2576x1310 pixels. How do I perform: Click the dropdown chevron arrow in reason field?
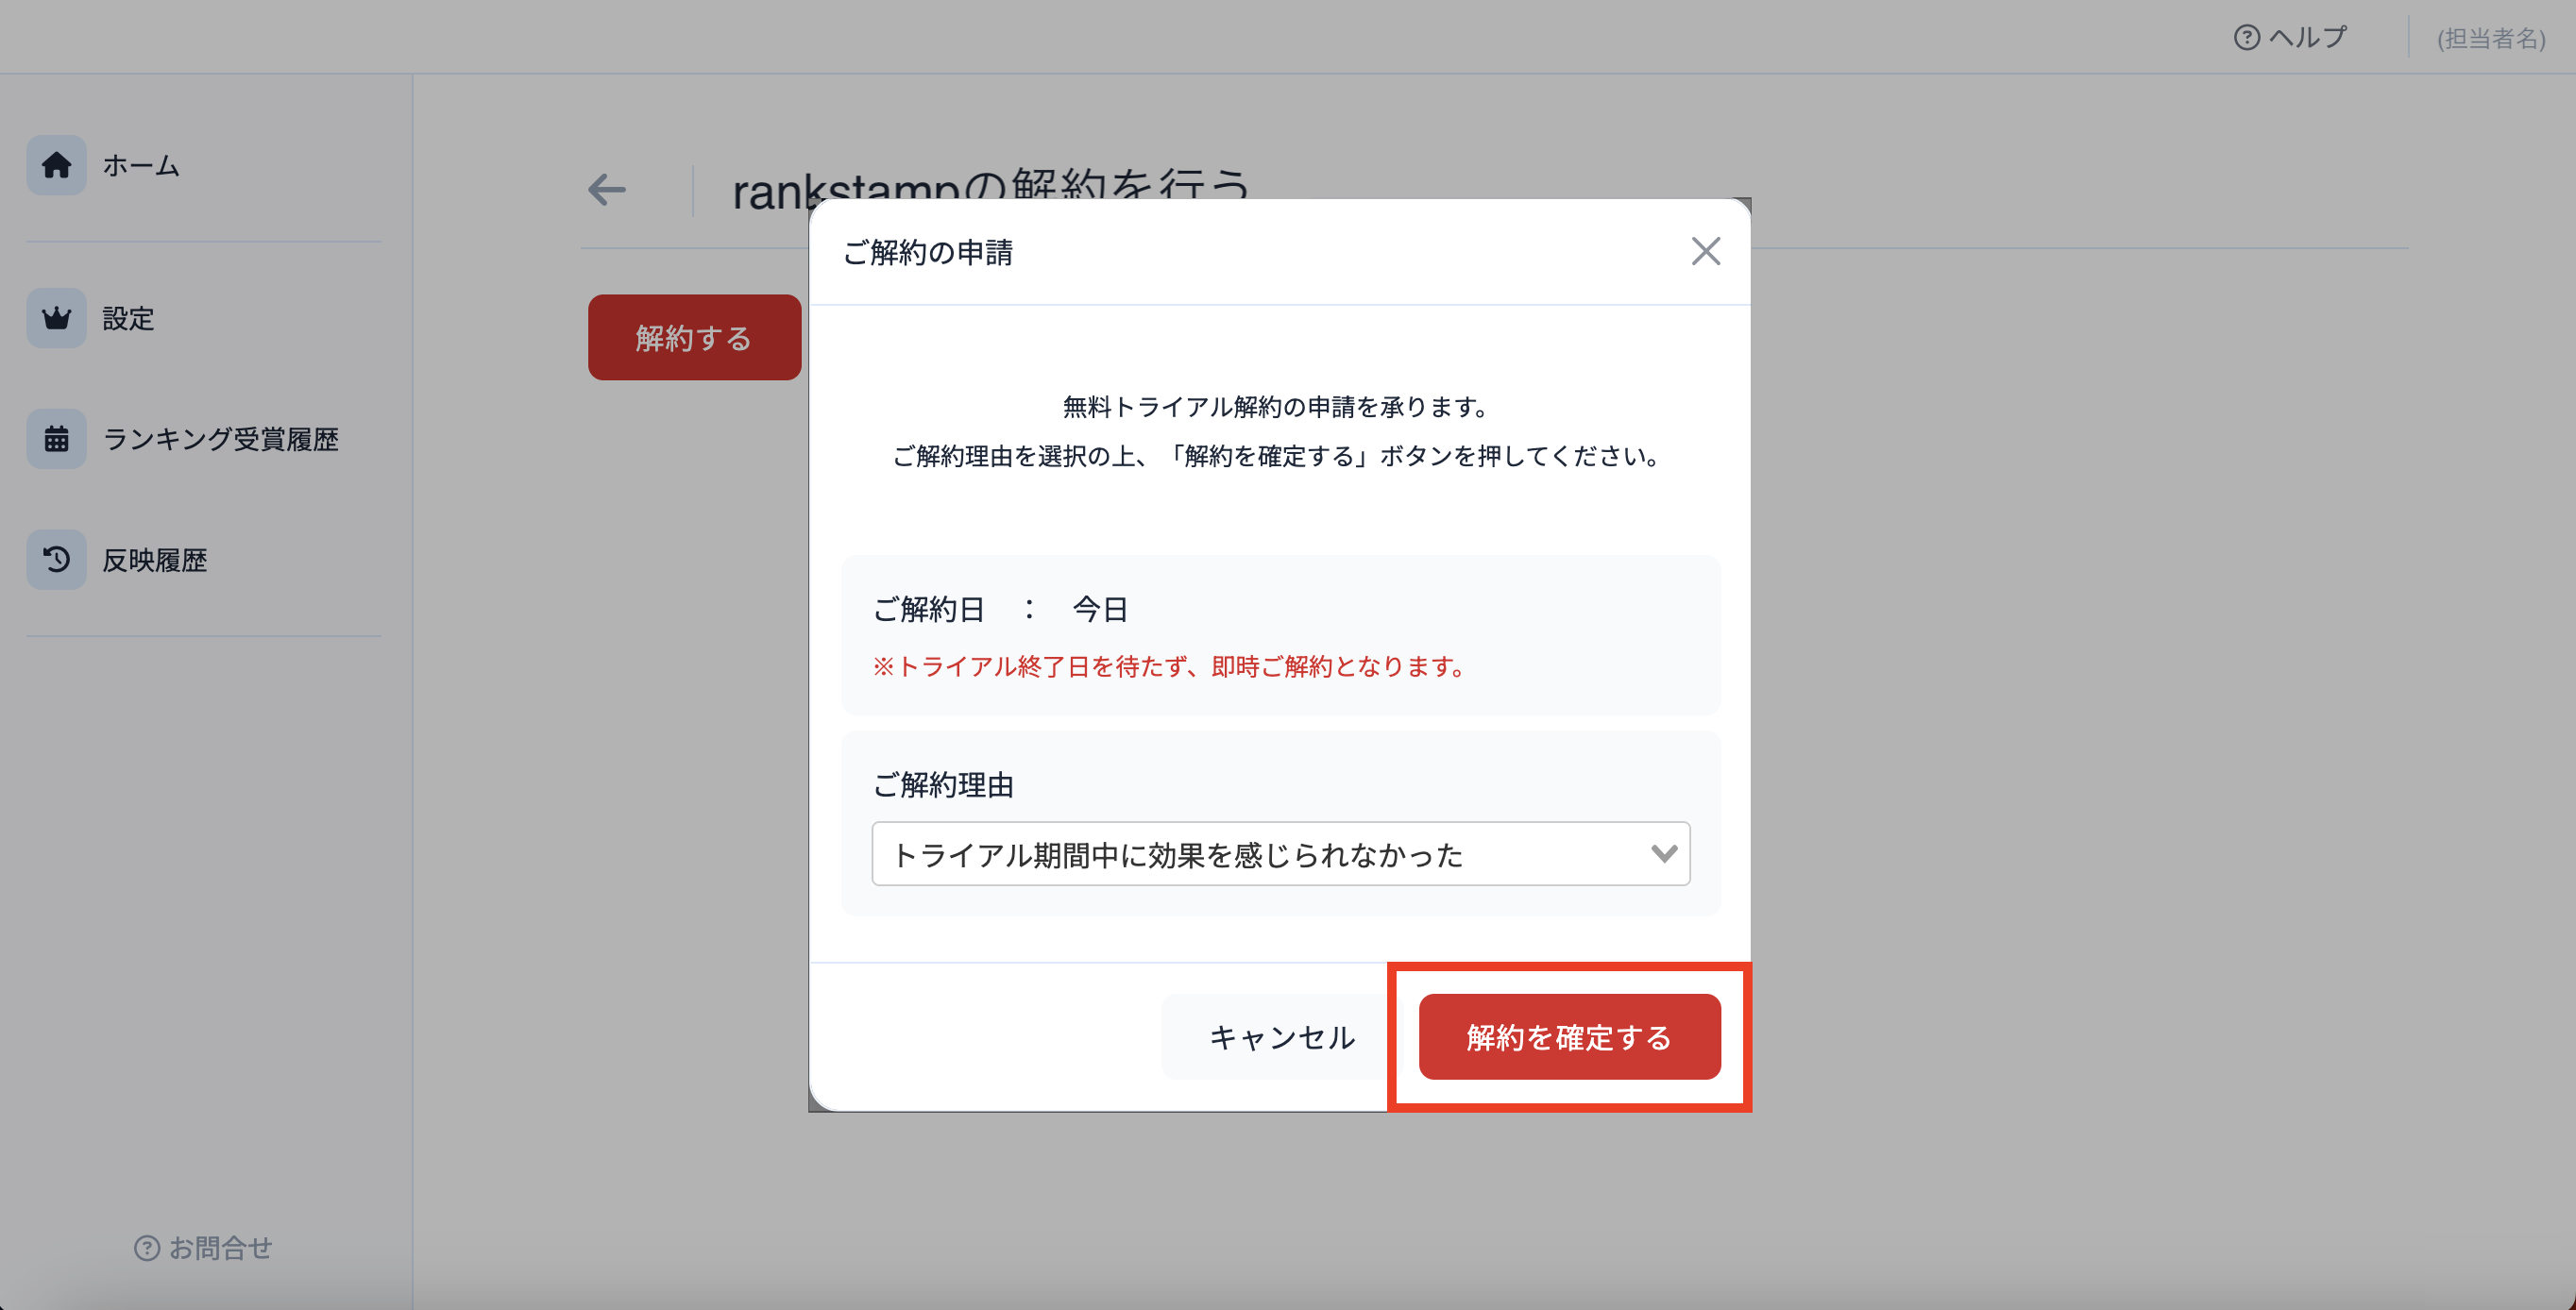(x=1663, y=854)
